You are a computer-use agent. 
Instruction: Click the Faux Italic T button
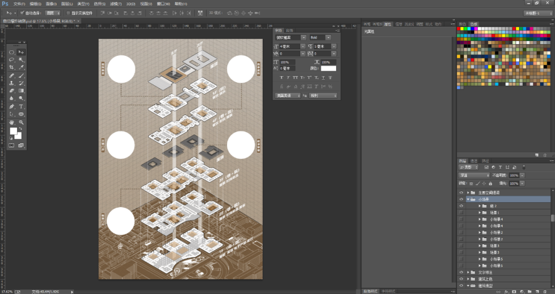(288, 77)
